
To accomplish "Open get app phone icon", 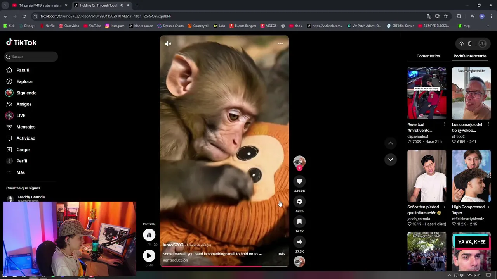I will [470, 44].
